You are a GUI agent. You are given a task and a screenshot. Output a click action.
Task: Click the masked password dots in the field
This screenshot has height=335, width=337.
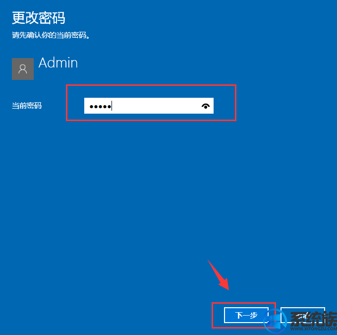(100, 107)
